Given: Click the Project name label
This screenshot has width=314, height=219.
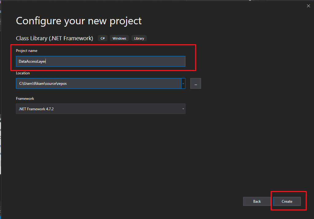Looking at the screenshot, I should [x=26, y=50].
